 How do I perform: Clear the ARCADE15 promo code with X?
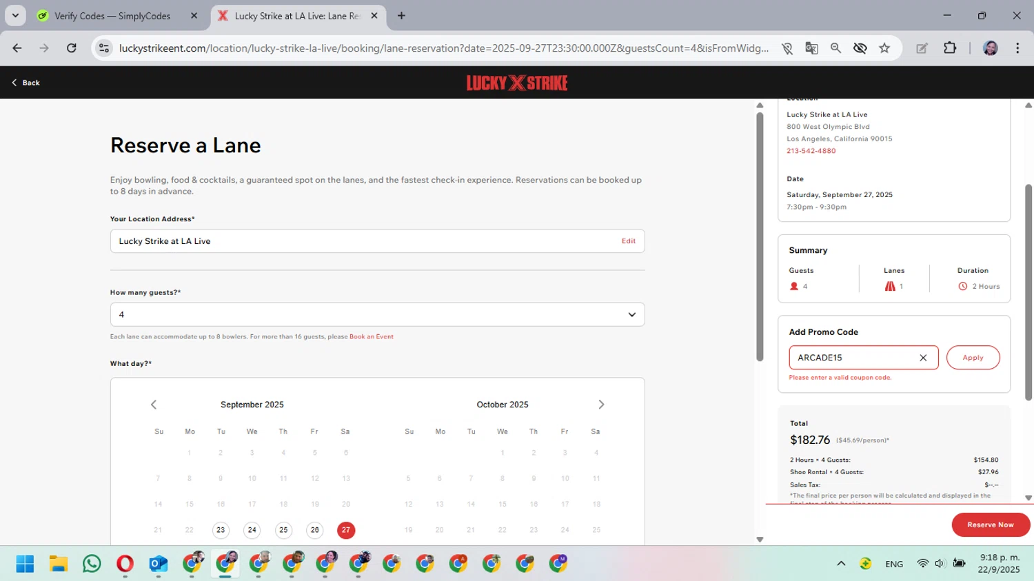(x=923, y=358)
